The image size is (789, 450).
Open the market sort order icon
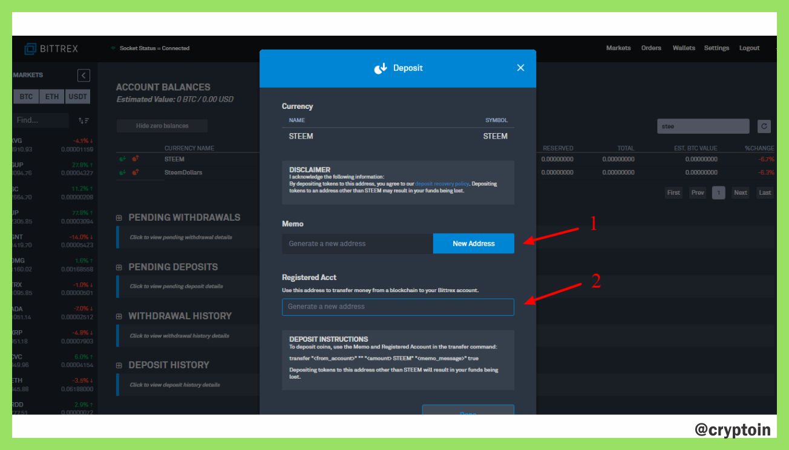coord(83,120)
